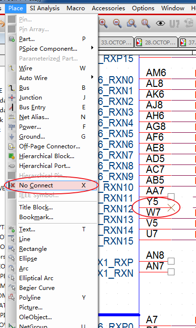Switch to the 33.OCTOP schematic tab
The height and width of the screenshot is (328, 196).
pyautogui.click(x=115, y=42)
